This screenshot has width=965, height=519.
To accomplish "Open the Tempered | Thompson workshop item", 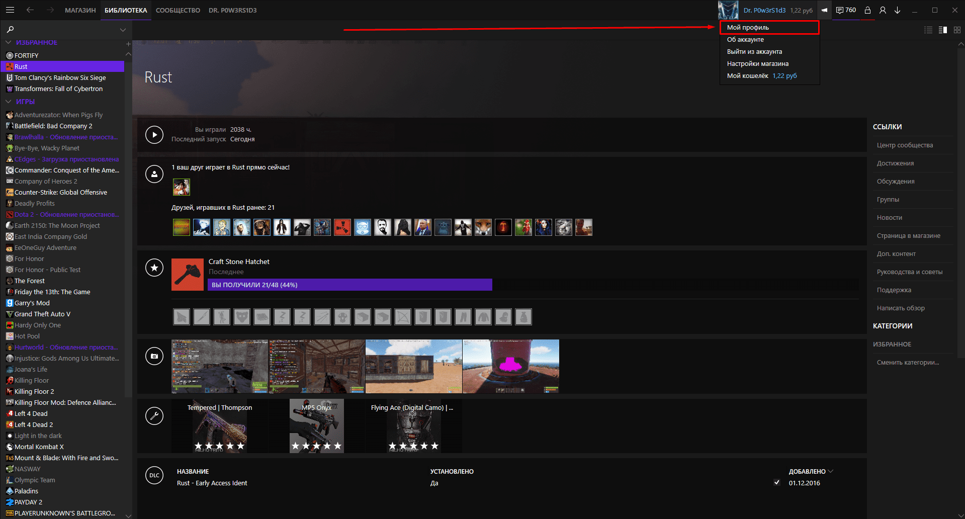I will (x=220, y=426).
